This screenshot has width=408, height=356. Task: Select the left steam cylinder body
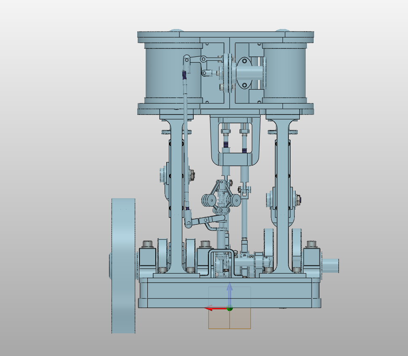pyautogui.click(x=173, y=73)
